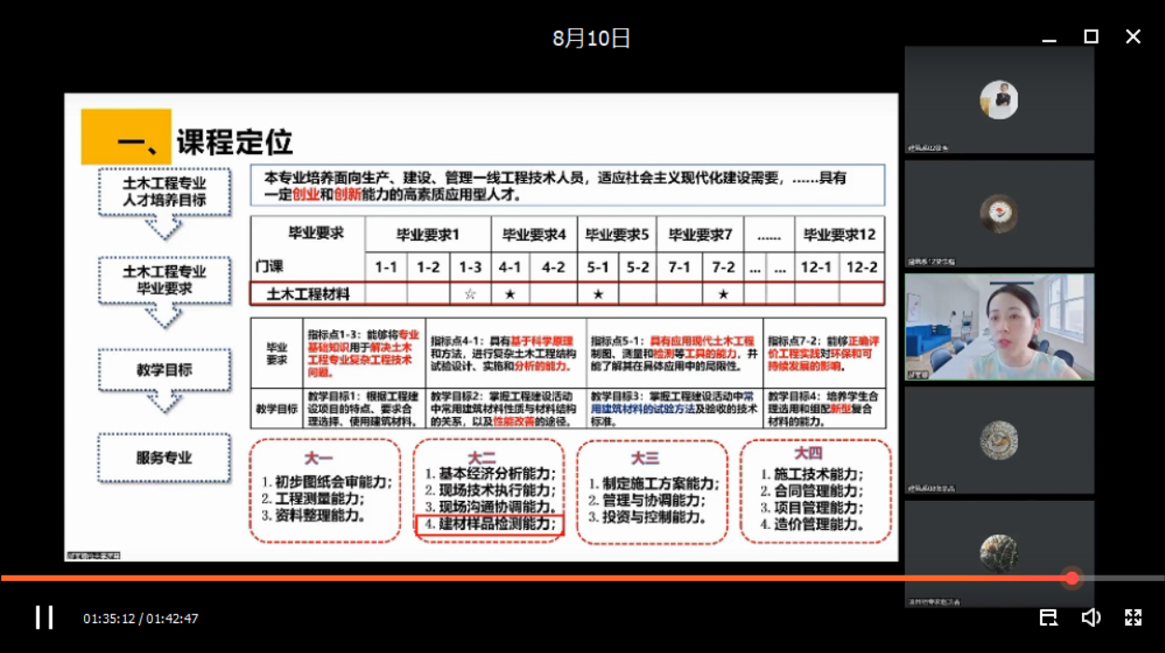Click the 服务专业 box on the slide
Screen dimensions: 1165x653
coord(164,458)
